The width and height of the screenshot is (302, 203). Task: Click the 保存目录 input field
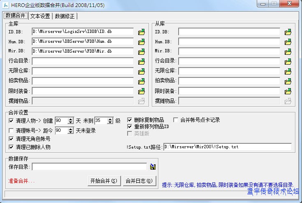coord(89,167)
